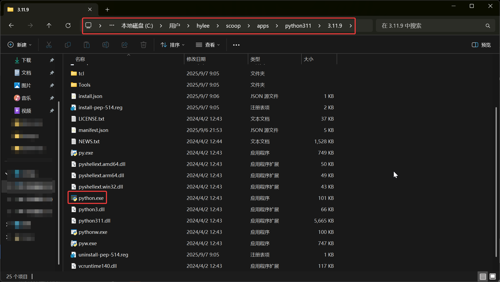This screenshot has height=282, width=500.
Task: Switch to details view in status bar
Action: pyautogui.click(x=483, y=276)
